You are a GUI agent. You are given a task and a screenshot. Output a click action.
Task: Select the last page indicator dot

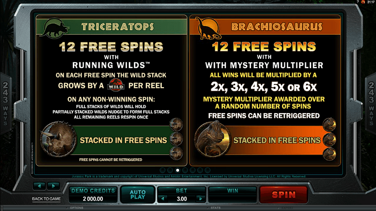208,170
